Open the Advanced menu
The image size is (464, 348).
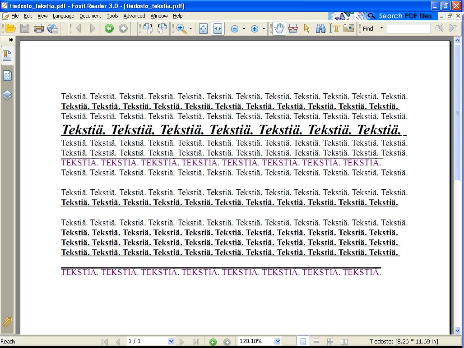point(134,16)
